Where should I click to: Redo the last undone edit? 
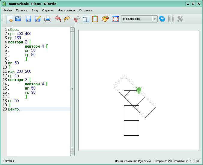[x=67, y=19]
